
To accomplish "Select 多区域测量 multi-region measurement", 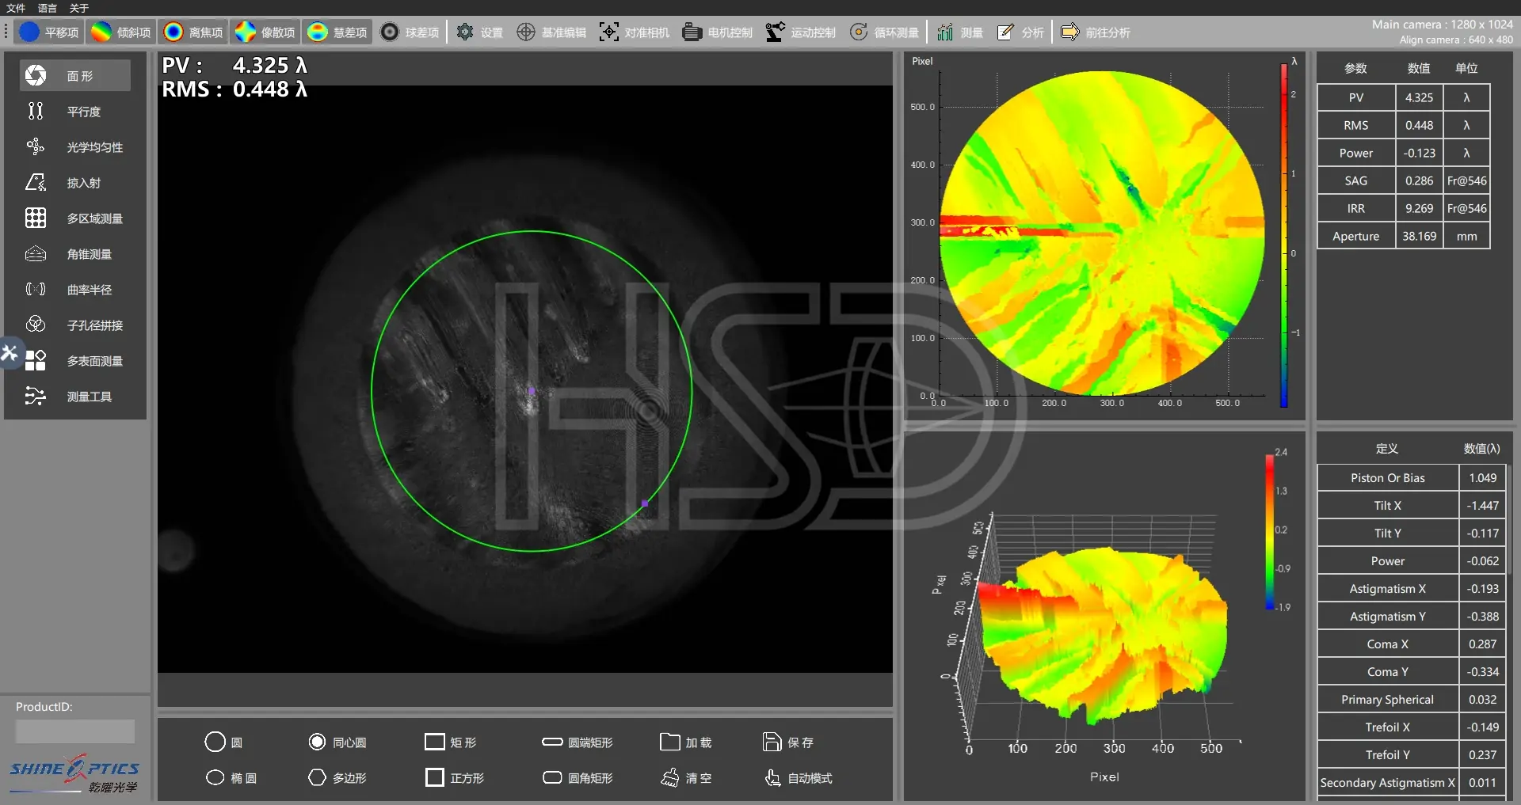I will (x=75, y=218).
